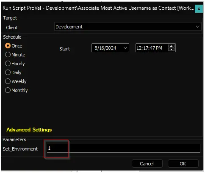Image resolution: width=205 pixels, height=173 pixels.
Task: Enable the Weekly schedule radio button
Action: coord(8,81)
